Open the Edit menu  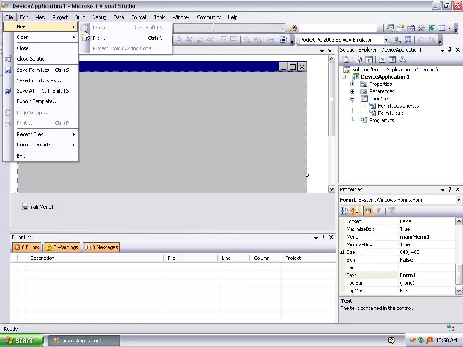coord(24,17)
